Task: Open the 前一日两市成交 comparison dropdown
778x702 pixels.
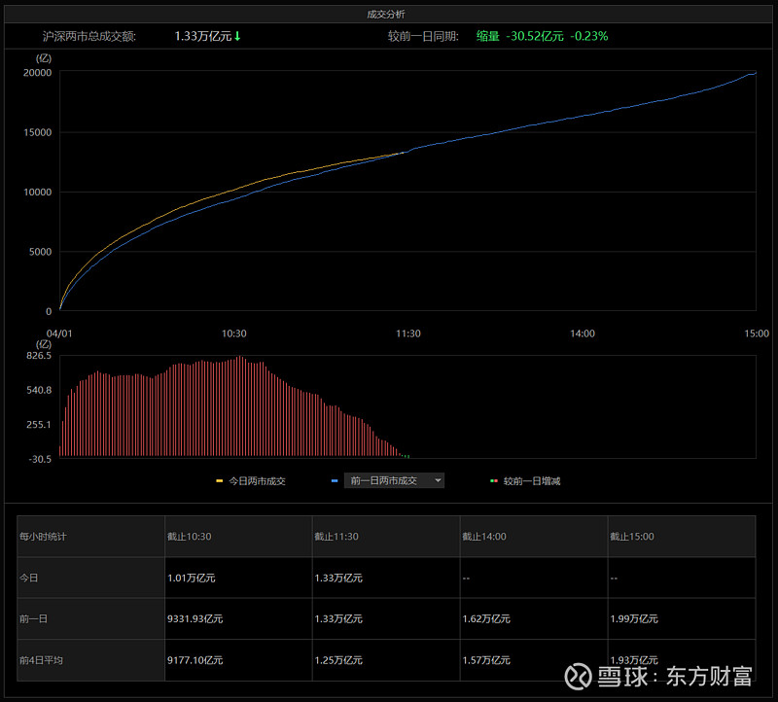Action: point(389,480)
